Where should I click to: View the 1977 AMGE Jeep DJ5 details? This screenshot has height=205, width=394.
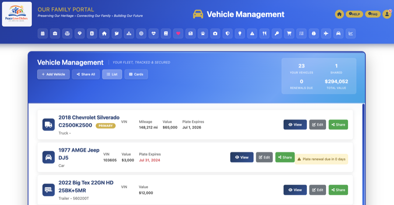pyautogui.click(x=242, y=157)
